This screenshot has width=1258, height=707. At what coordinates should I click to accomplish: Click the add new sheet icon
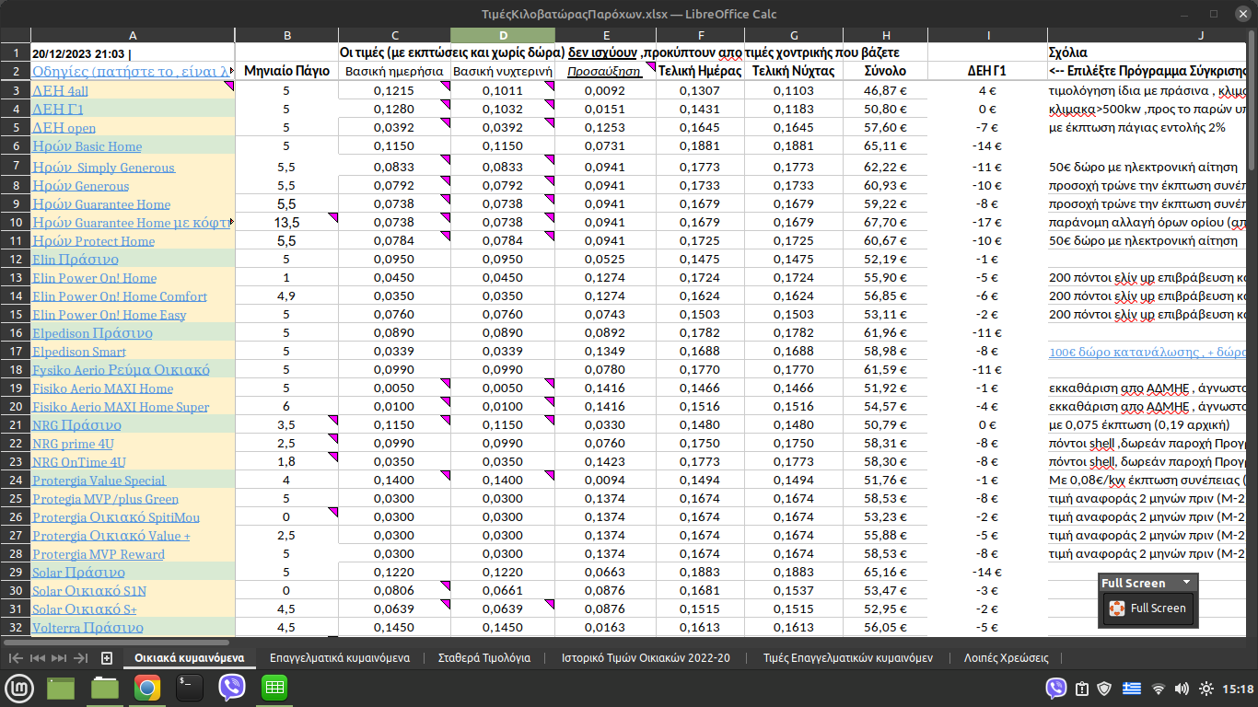[107, 658]
